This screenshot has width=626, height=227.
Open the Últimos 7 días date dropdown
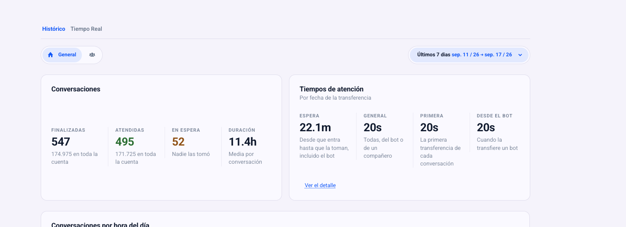pyautogui.click(x=469, y=55)
